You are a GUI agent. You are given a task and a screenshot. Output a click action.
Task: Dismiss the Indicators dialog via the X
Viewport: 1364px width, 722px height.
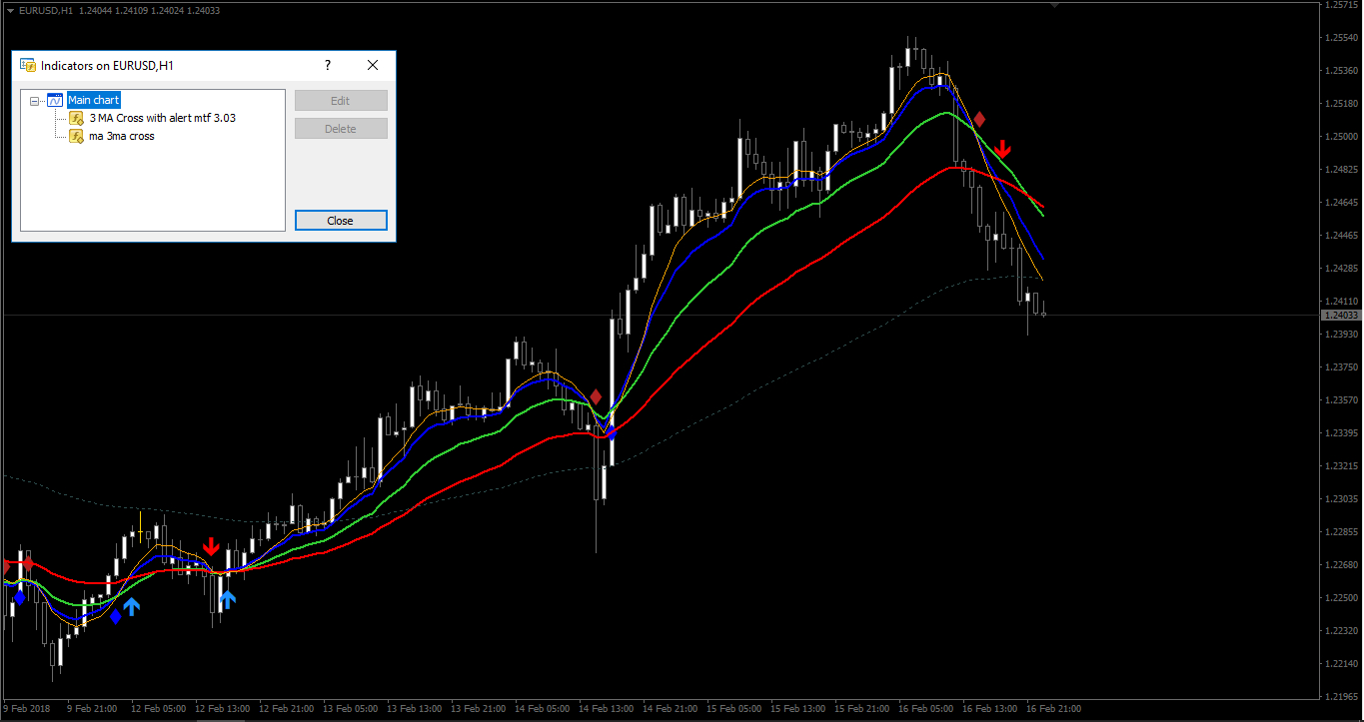point(373,65)
